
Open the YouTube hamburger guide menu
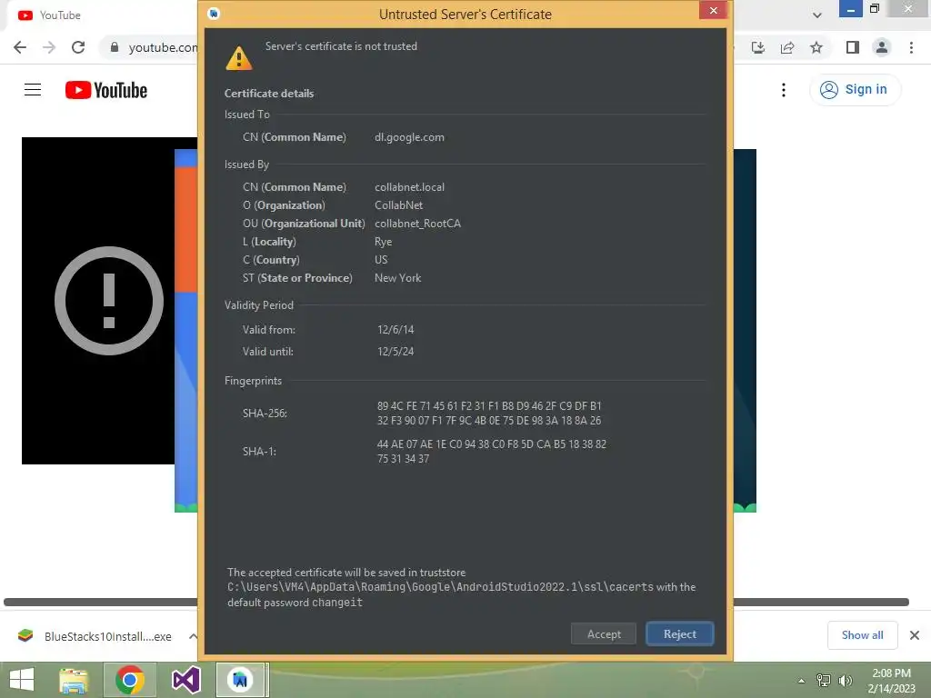point(33,90)
